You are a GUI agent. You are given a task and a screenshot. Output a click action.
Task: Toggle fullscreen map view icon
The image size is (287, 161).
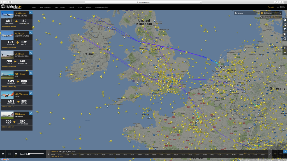(285, 25)
